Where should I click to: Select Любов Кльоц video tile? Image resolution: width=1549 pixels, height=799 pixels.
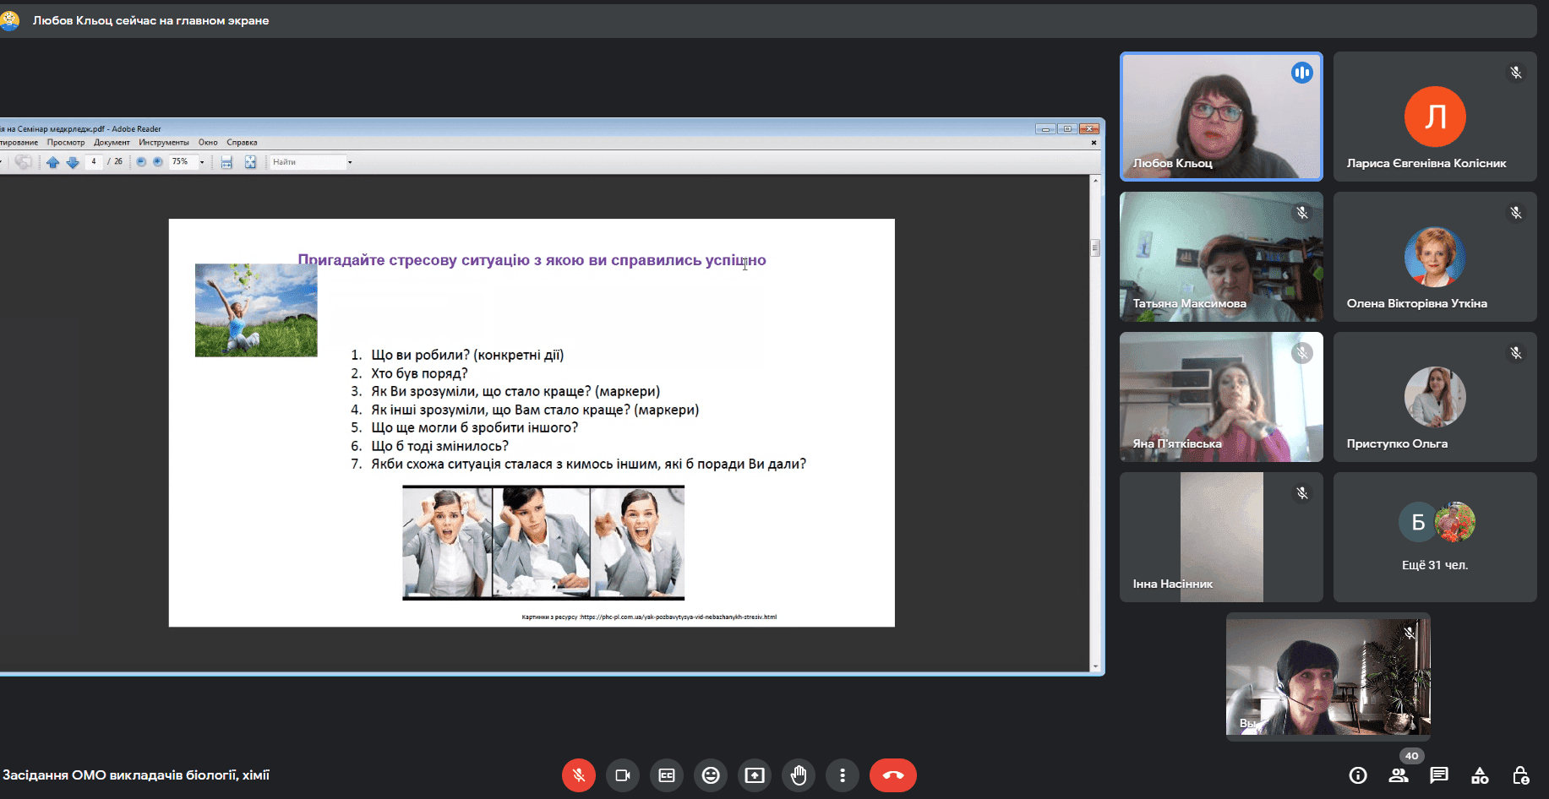pyautogui.click(x=1221, y=117)
